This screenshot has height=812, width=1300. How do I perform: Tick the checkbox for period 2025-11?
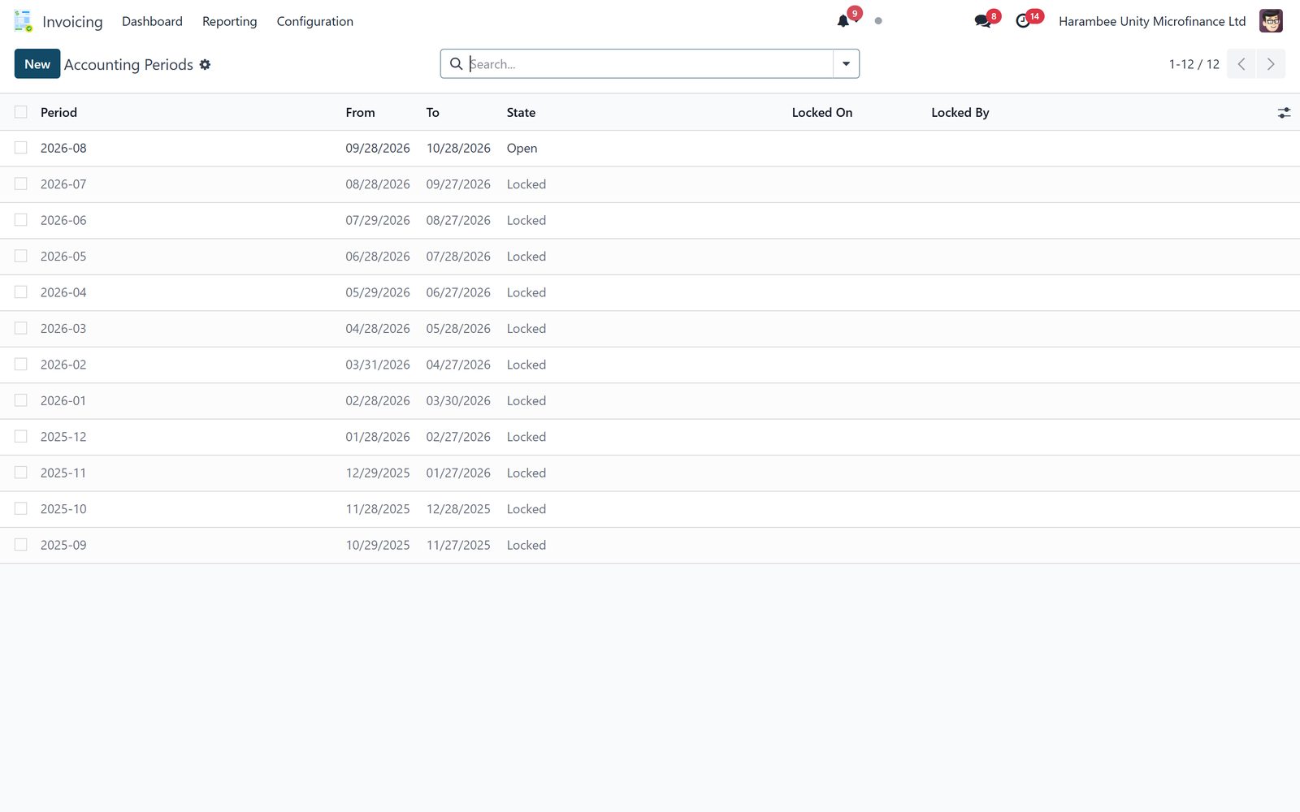pyautogui.click(x=21, y=473)
